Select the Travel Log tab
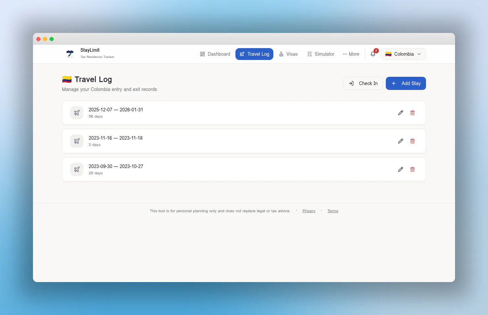 coord(254,54)
